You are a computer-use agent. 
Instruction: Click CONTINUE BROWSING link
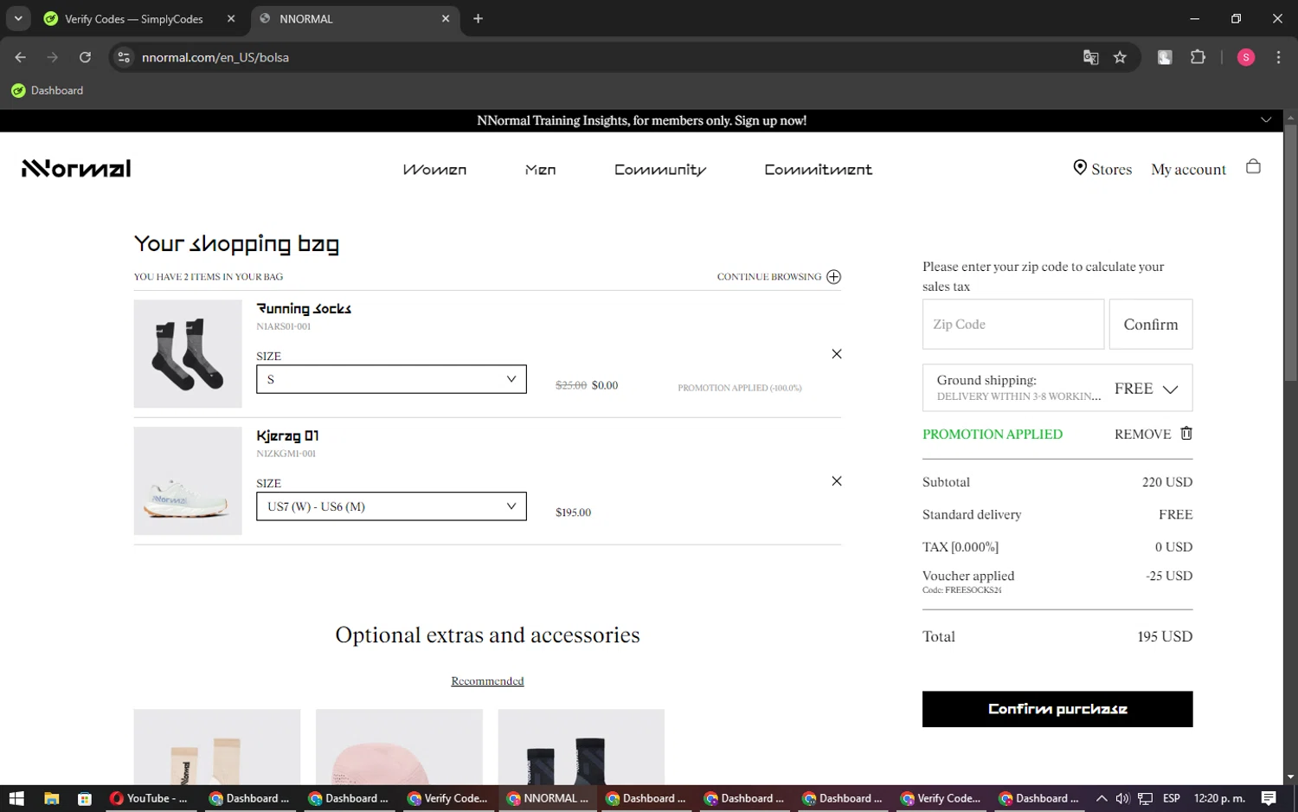(x=769, y=277)
